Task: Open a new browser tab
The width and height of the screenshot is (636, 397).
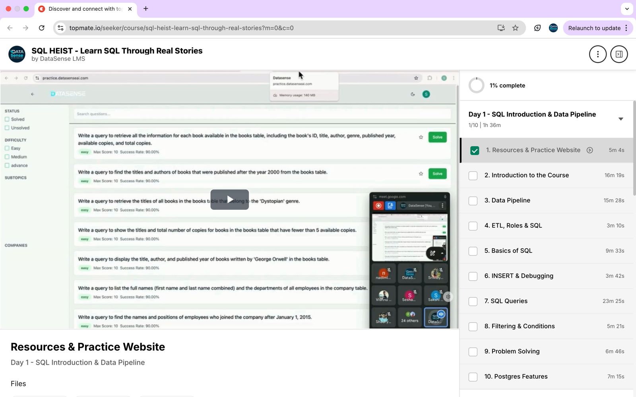Action: tap(146, 9)
